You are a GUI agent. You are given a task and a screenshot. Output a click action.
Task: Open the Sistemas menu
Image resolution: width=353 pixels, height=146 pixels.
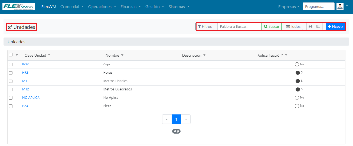click(179, 7)
